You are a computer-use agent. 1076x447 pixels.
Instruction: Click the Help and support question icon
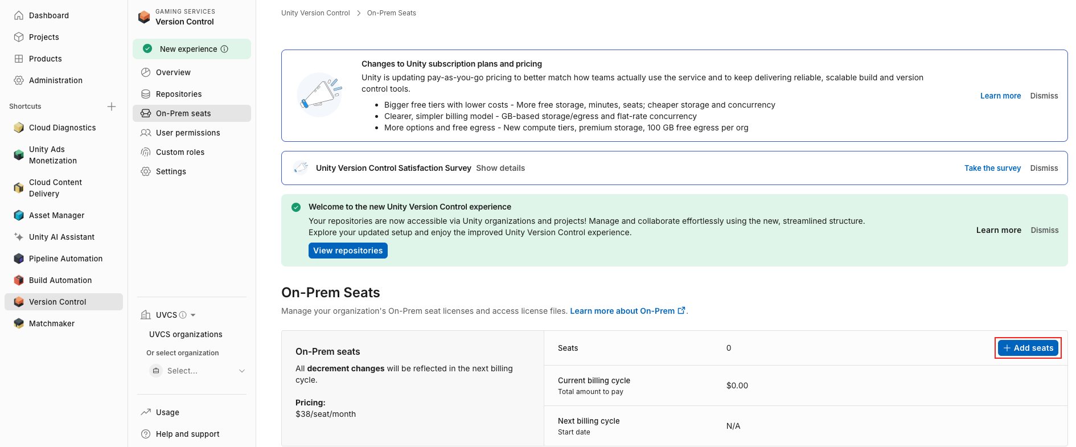[146, 434]
